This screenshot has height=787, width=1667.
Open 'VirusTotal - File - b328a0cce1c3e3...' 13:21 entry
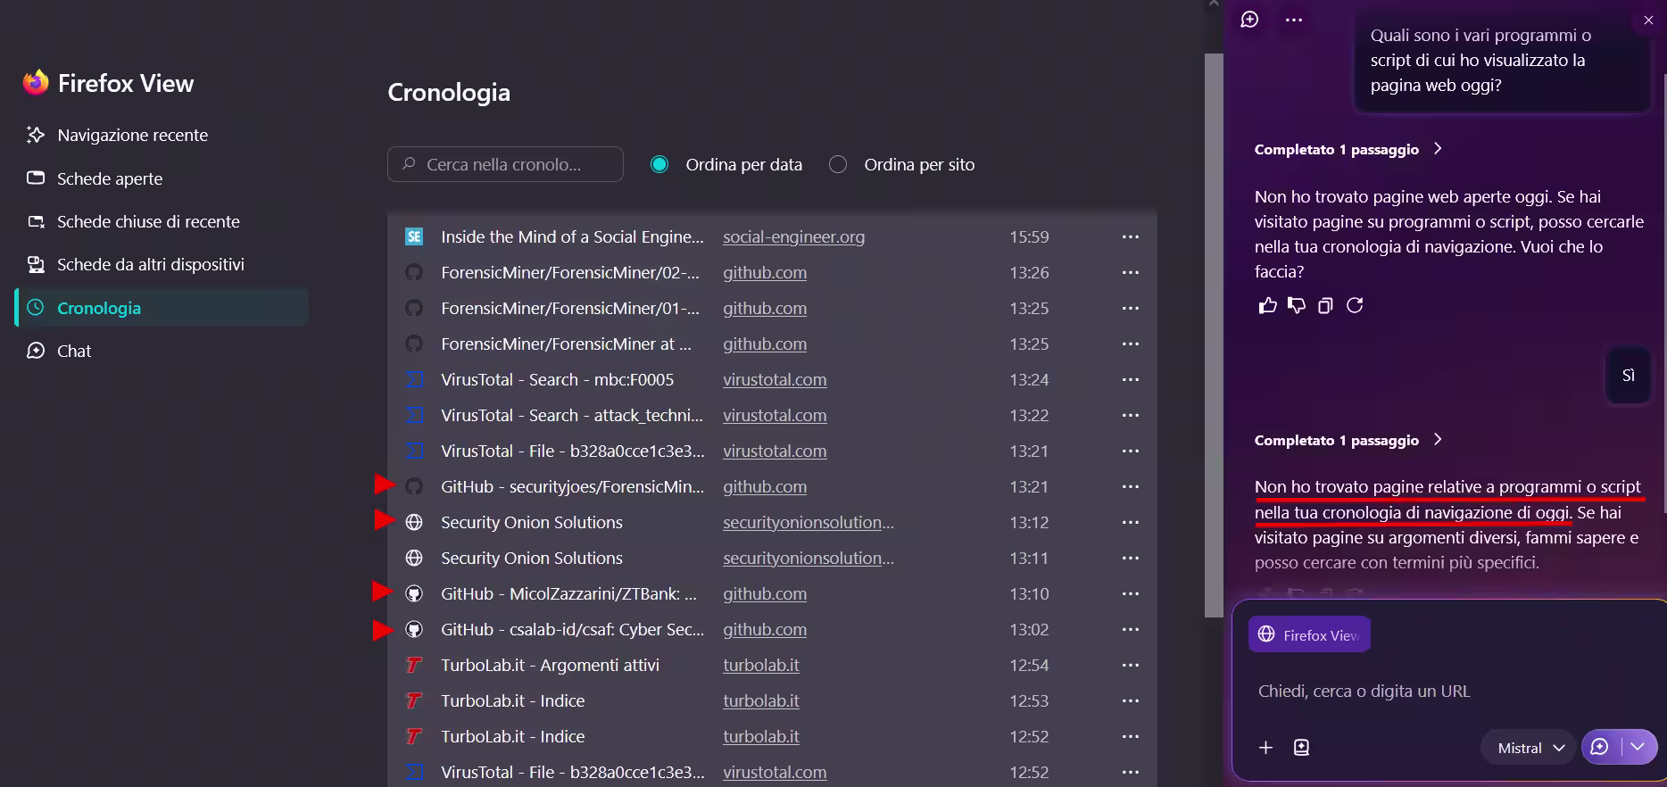pos(573,451)
